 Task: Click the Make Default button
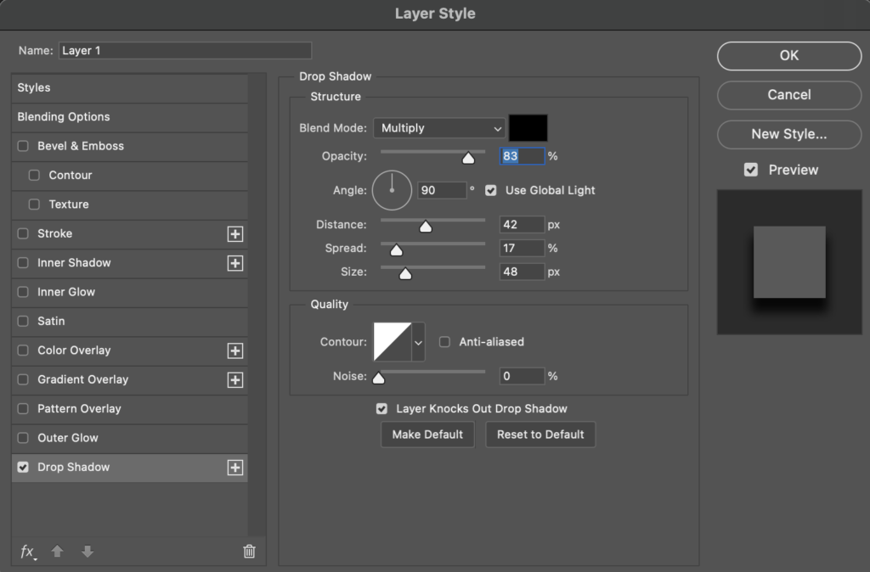tap(427, 435)
